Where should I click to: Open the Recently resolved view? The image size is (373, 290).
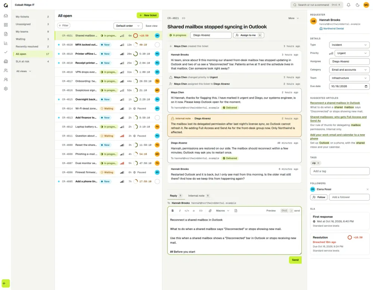coord(32,47)
